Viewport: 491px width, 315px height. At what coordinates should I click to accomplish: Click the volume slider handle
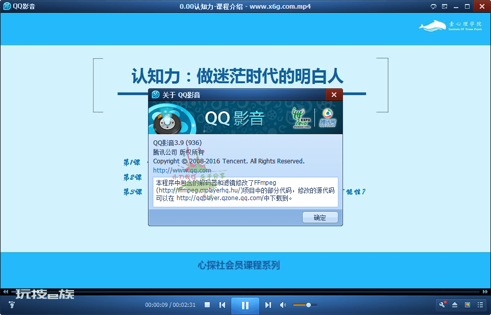pos(308,305)
